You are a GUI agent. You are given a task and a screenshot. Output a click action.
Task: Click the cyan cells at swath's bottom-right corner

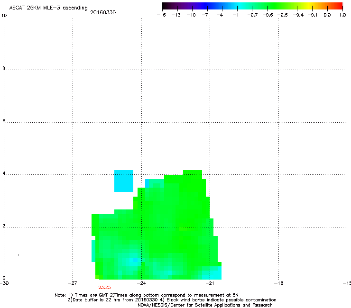click(212, 273)
